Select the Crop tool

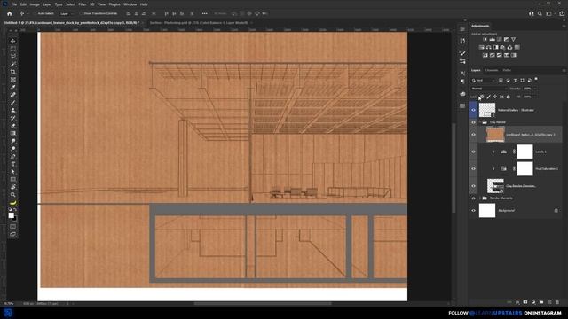point(13,72)
